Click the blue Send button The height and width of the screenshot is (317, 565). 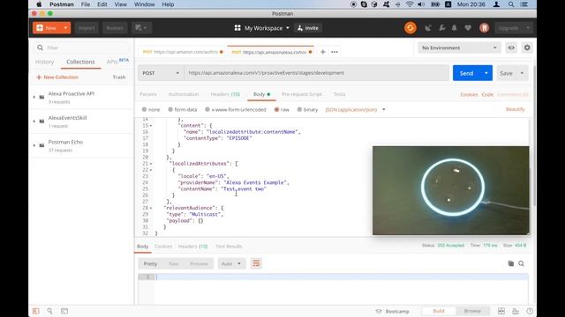(466, 73)
